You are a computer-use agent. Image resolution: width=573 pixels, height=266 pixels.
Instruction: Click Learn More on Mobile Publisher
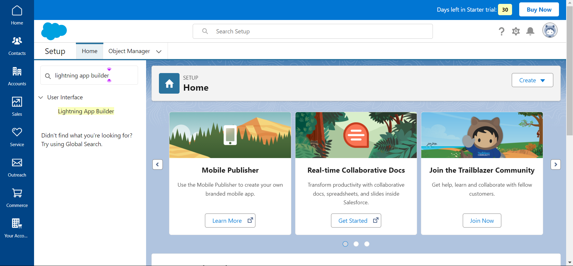[x=230, y=221]
